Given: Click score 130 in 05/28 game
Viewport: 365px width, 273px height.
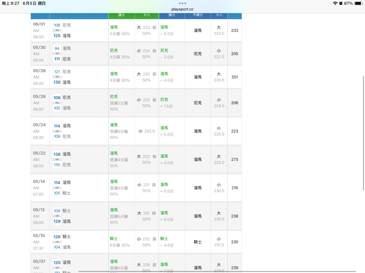Looking at the screenshot, I should click(57, 82).
